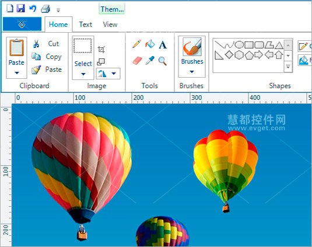The height and width of the screenshot is (247, 312).
Task: Select the Rounded rectangle shape
Action: tap(259, 45)
